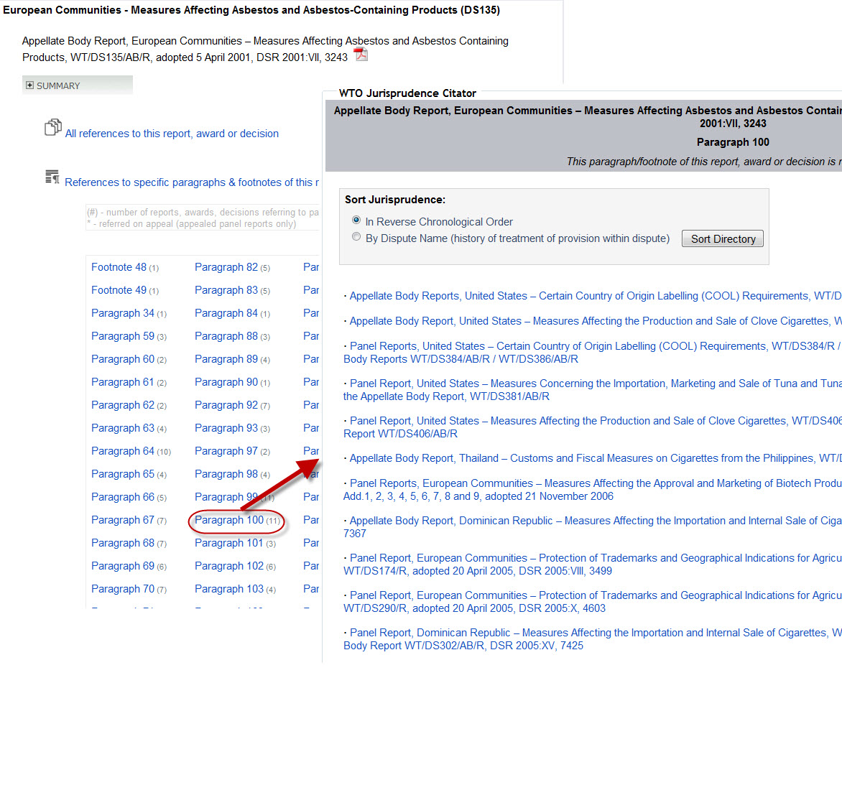Open Panel Report US Clove Cigarettes WT/DS406 citation
842x785 pixels.
coord(592,427)
